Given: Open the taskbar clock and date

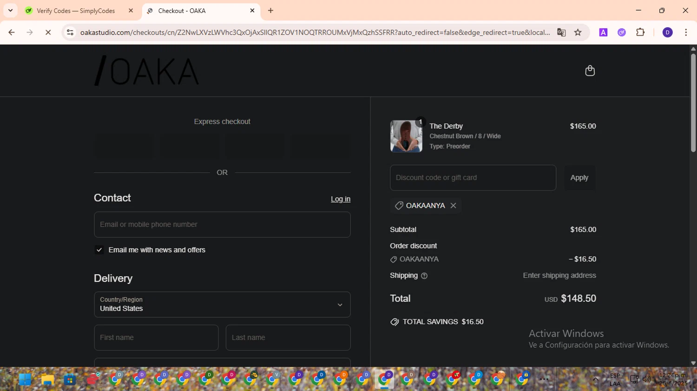Looking at the screenshot, I should click(x=673, y=379).
